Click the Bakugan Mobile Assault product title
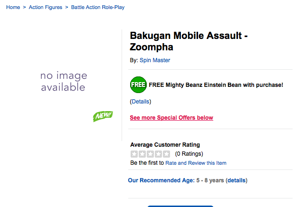The width and height of the screenshot is (294, 207). tap(188, 41)
